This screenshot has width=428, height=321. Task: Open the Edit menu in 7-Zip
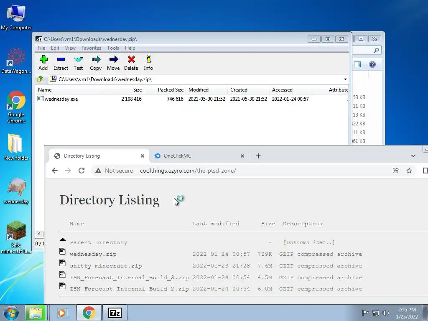[x=55, y=48]
